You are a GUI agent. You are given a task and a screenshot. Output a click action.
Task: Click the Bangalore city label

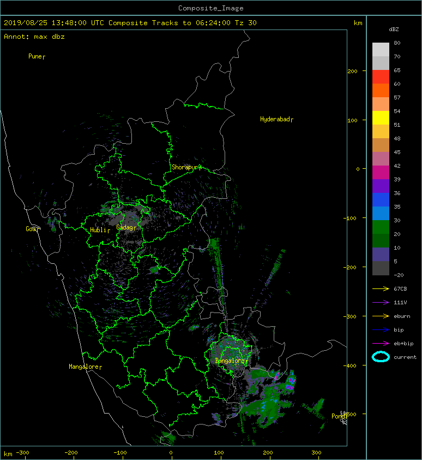[x=231, y=361]
